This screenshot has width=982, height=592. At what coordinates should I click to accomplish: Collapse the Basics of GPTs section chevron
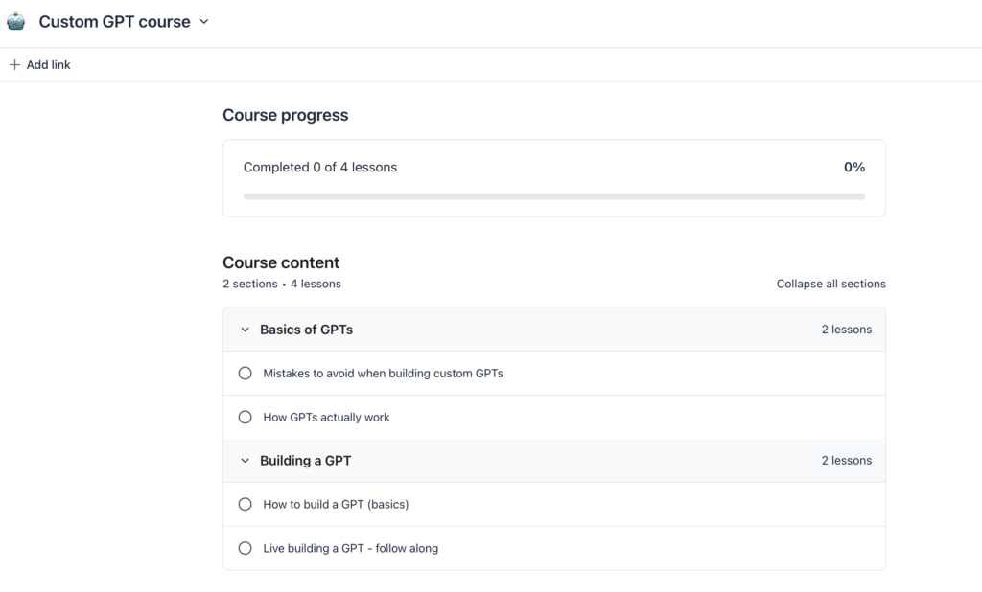(x=245, y=330)
